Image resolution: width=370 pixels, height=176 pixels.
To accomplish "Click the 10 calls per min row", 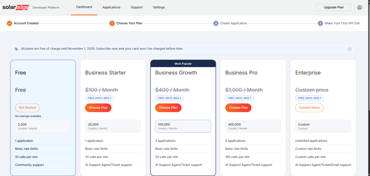I will pyautogui.click(x=43, y=157).
